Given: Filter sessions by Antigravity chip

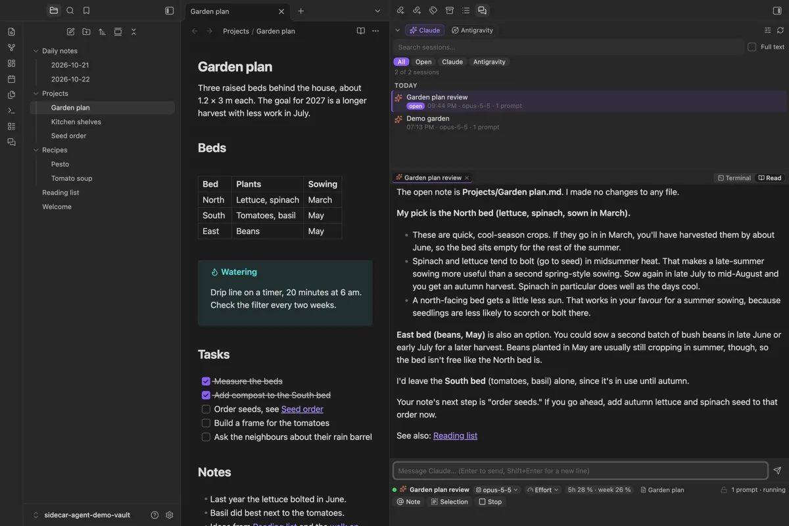Looking at the screenshot, I should (x=489, y=62).
